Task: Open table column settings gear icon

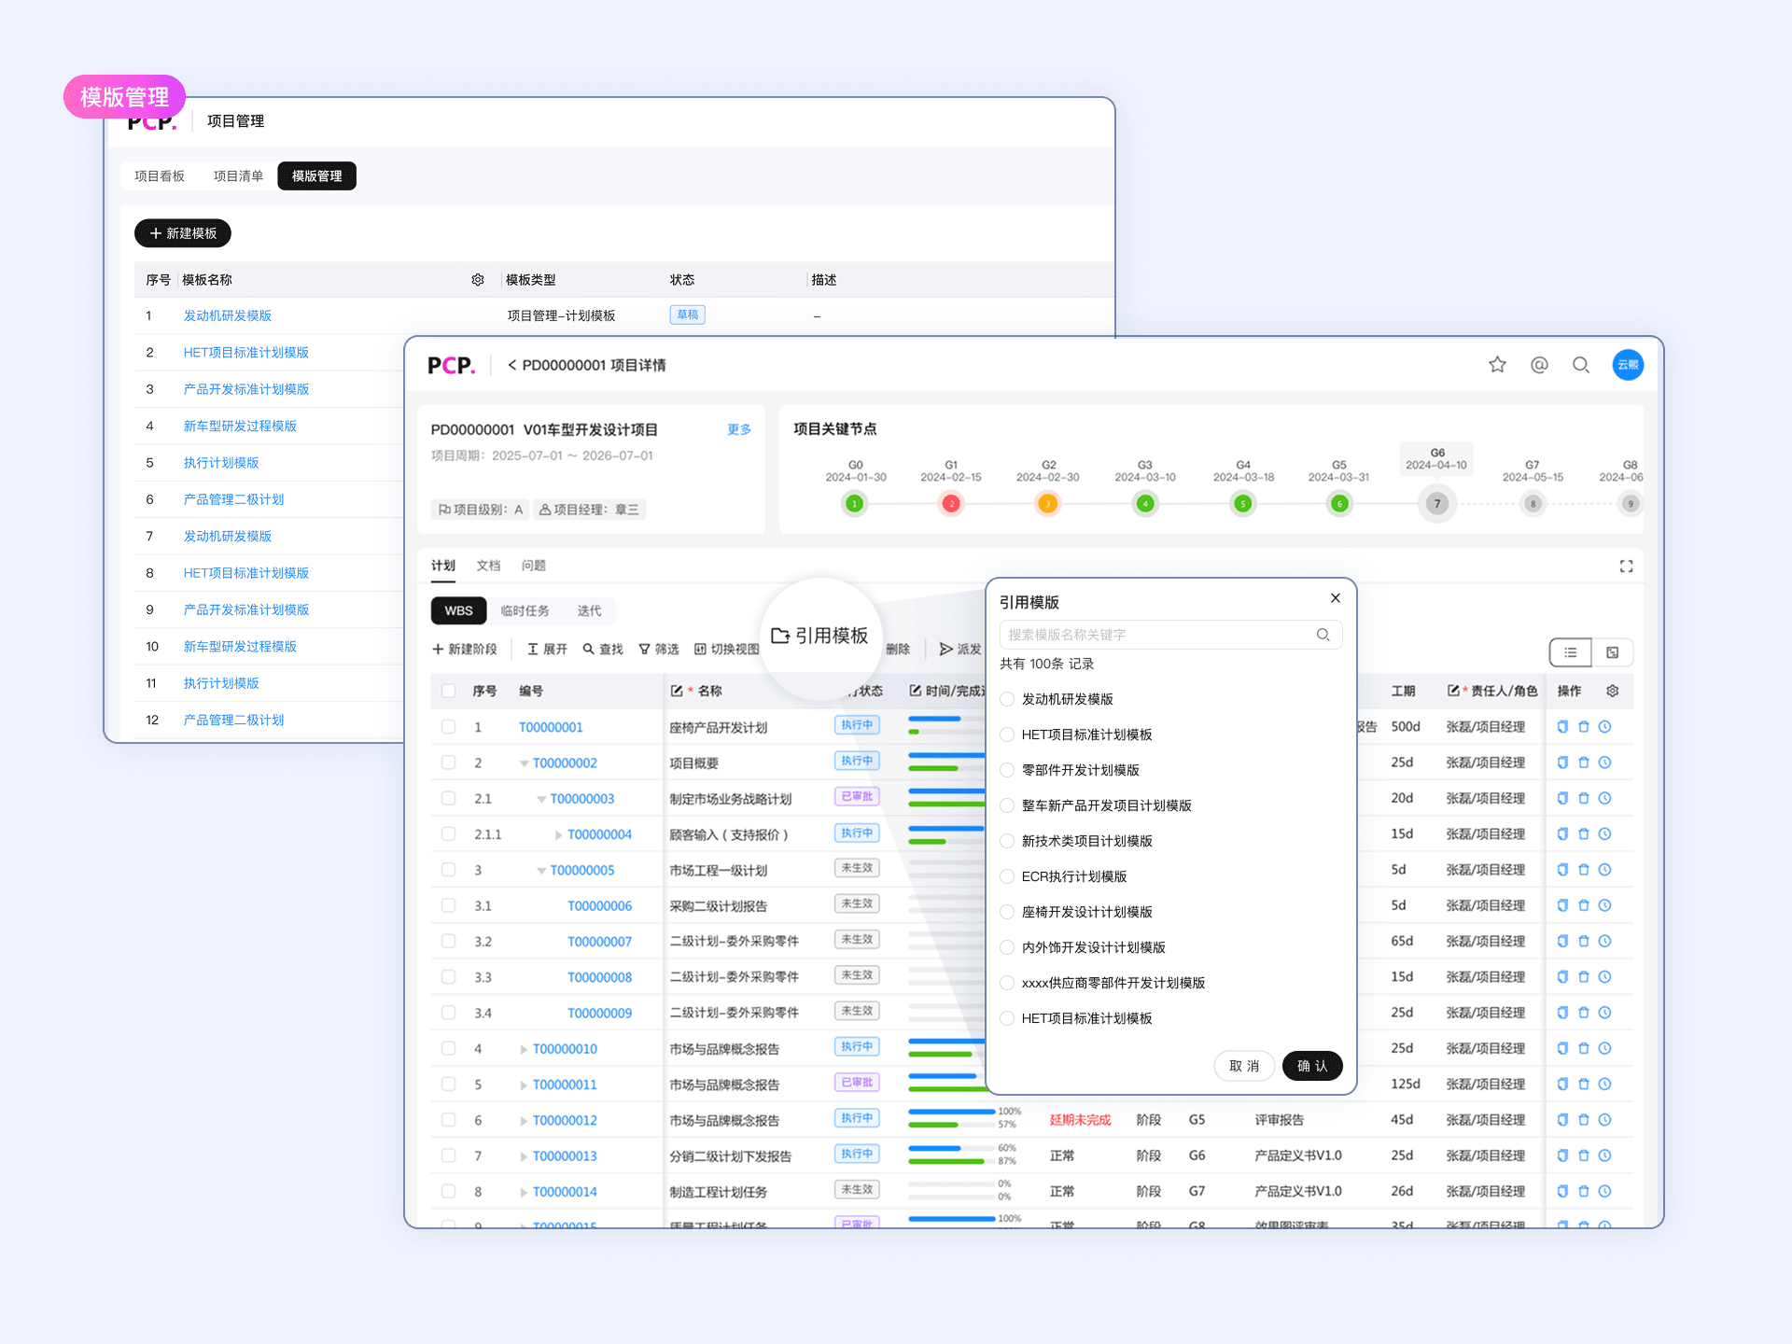Action: 1612,691
